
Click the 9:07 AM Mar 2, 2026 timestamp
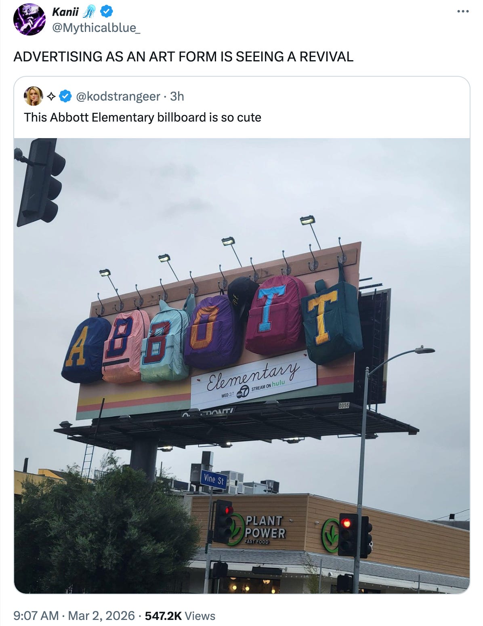pos(74,616)
